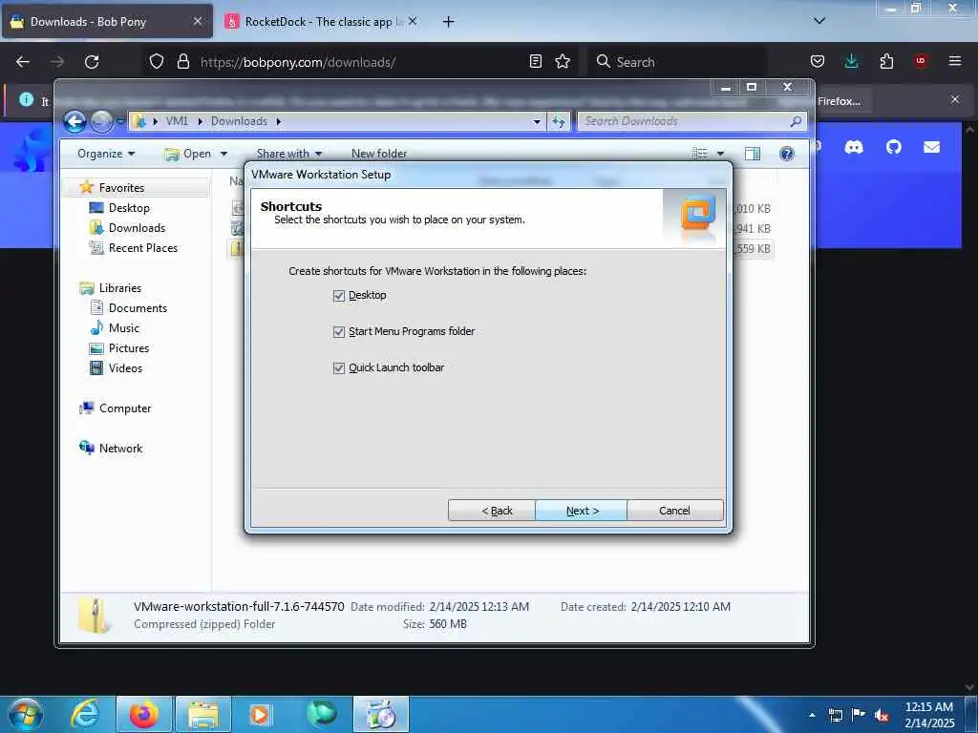Click the muted volume tray icon
Screen dimensions: 978x733
pos(882,715)
